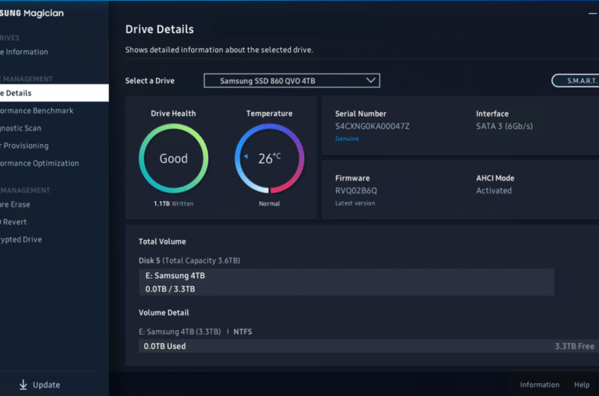Screen dimensions: 599x396
Task: Open PSID Revert in sidebar
Action: point(13,223)
